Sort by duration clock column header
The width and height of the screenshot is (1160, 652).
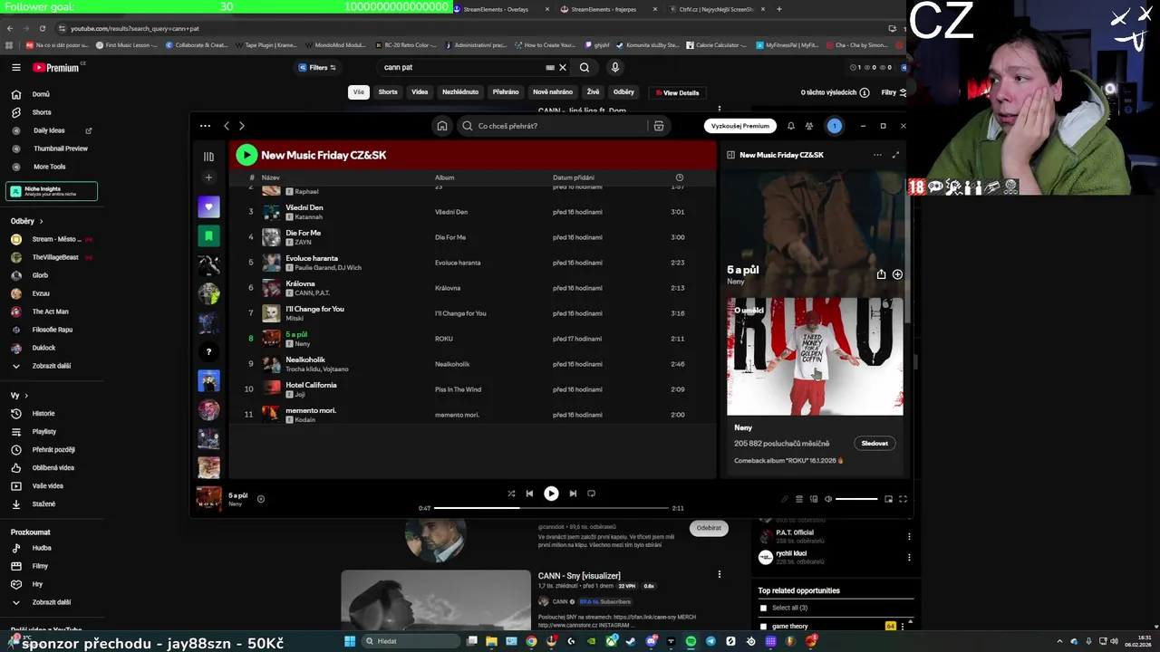pyautogui.click(x=680, y=177)
